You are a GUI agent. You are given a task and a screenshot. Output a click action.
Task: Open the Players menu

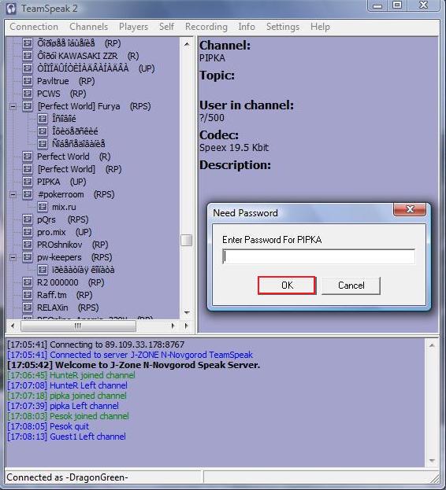coord(133,27)
